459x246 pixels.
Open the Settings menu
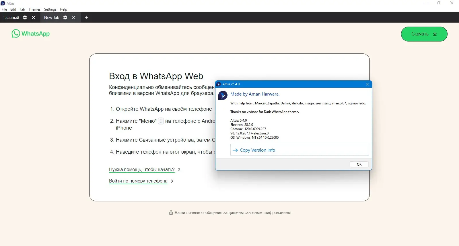tap(50, 9)
